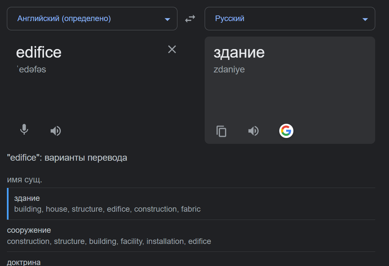Screen dimensions: 389x266
Task: Open translation via the Google logo
Action: pyautogui.click(x=286, y=131)
